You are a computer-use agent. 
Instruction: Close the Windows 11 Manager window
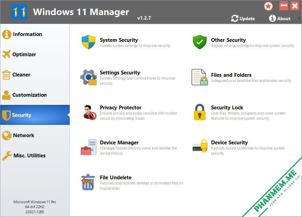coord(295,6)
